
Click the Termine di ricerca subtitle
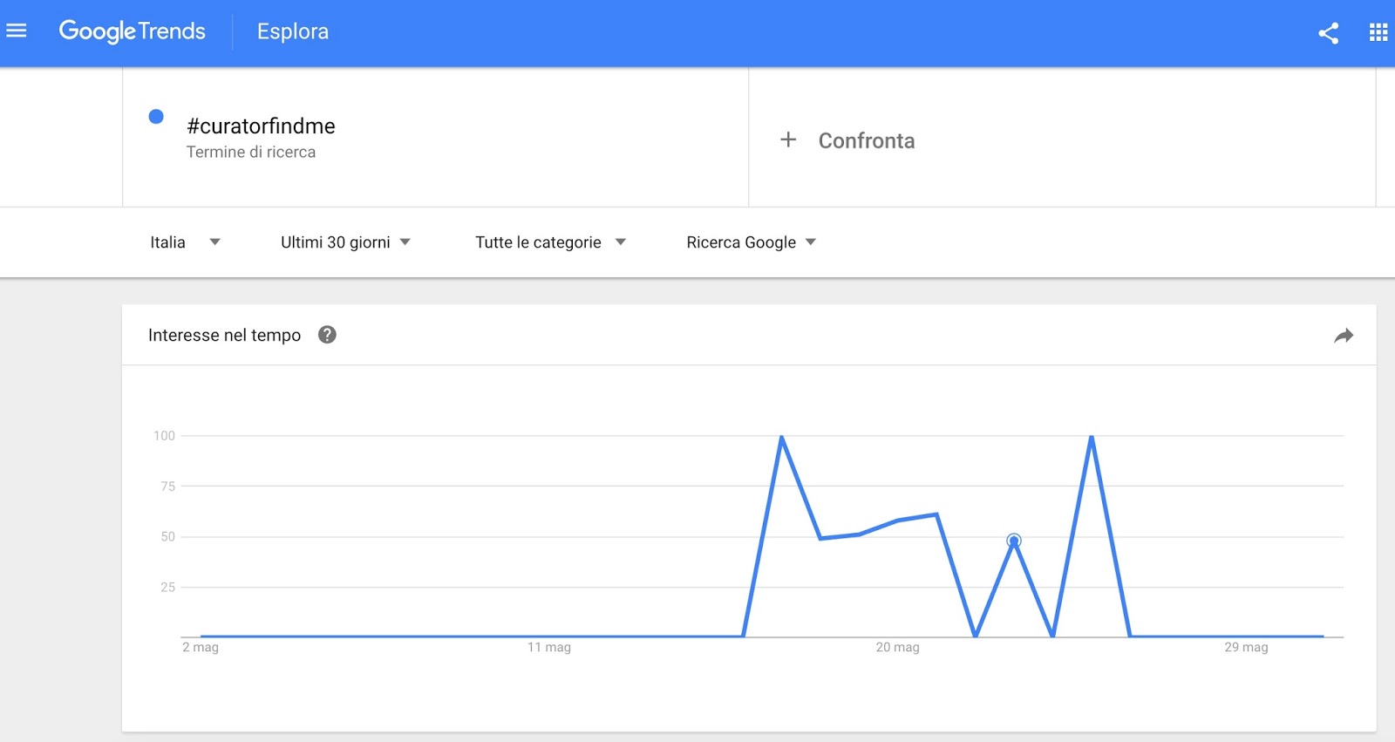251,153
